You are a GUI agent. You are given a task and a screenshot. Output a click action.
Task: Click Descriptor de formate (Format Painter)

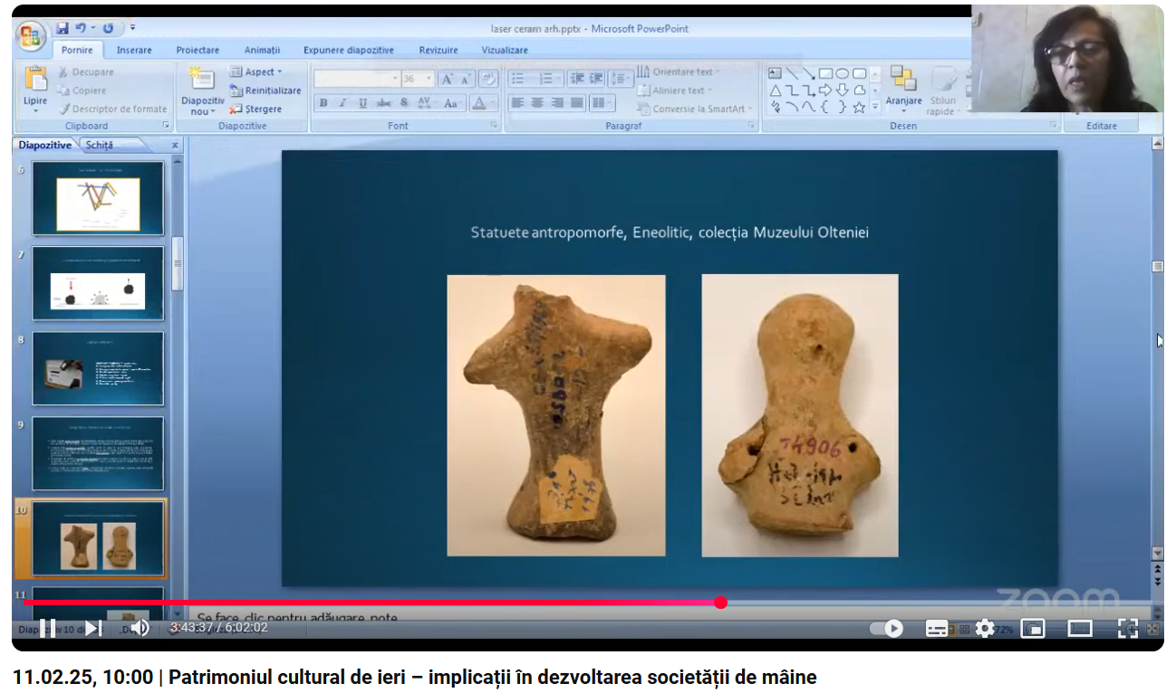click(112, 109)
